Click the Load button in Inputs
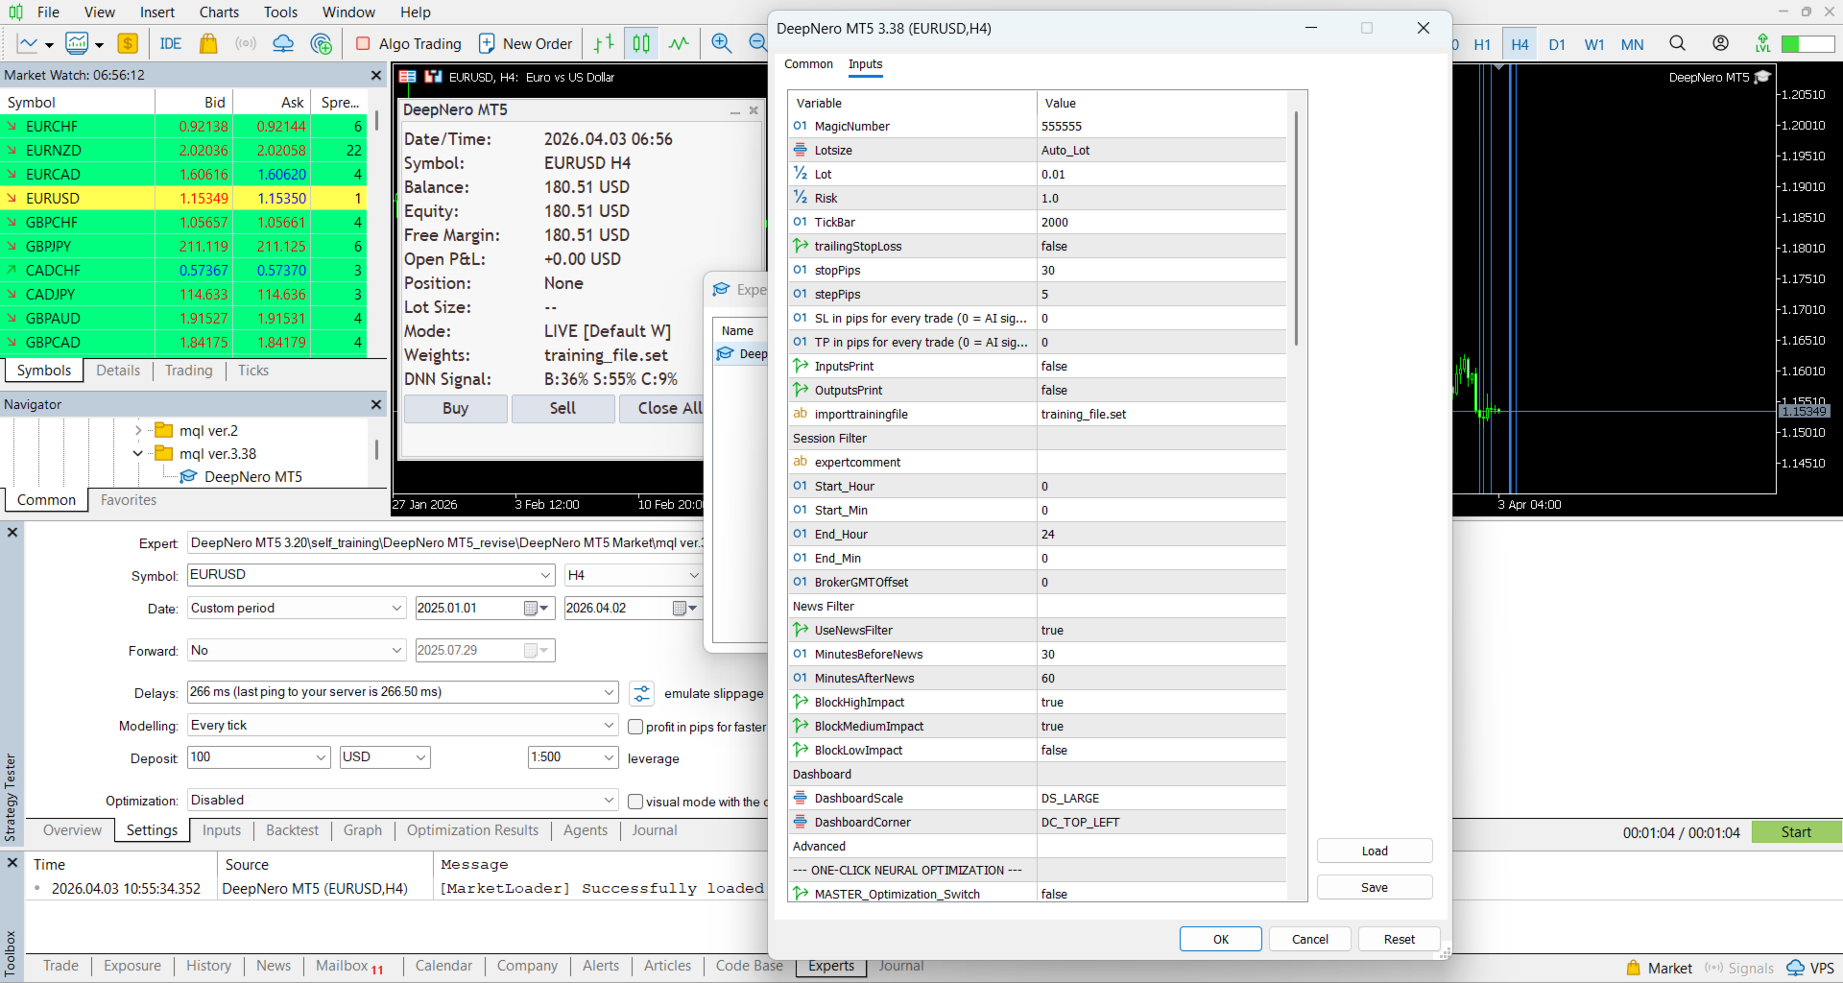The image size is (1843, 983). [1374, 851]
